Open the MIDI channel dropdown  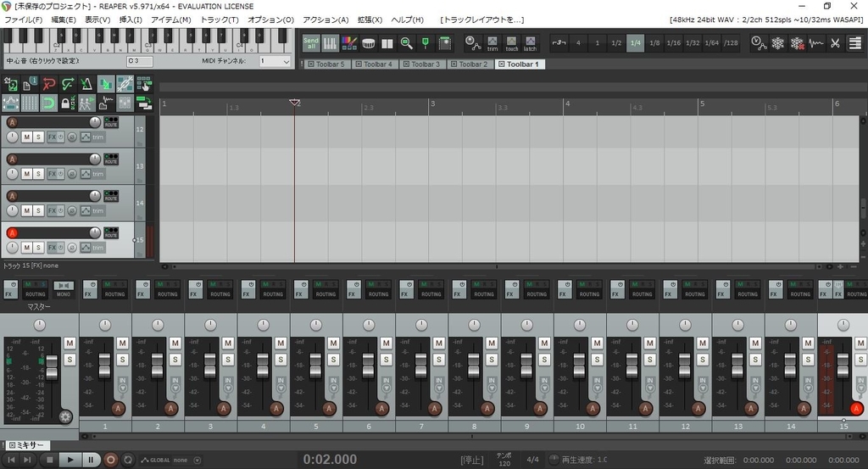pos(275,61)
